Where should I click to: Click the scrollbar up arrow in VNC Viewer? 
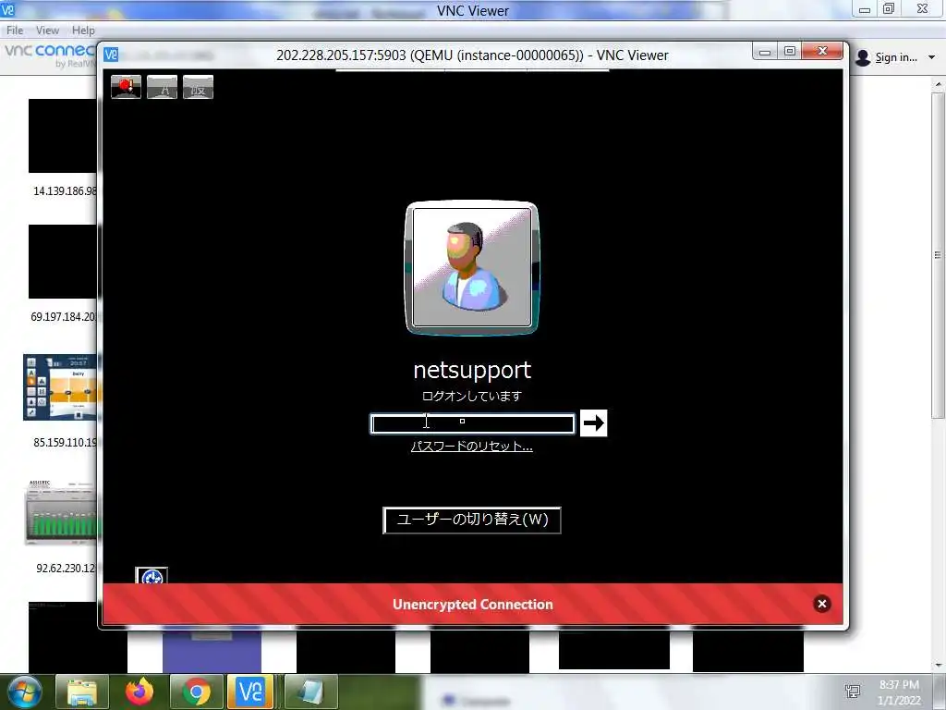[x=938, y=85]
